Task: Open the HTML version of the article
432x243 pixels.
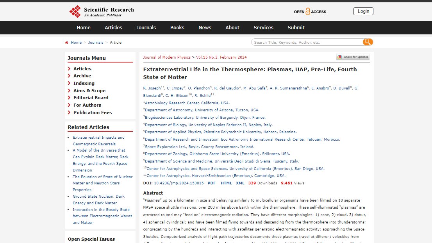Action: [x=226, y=183]
